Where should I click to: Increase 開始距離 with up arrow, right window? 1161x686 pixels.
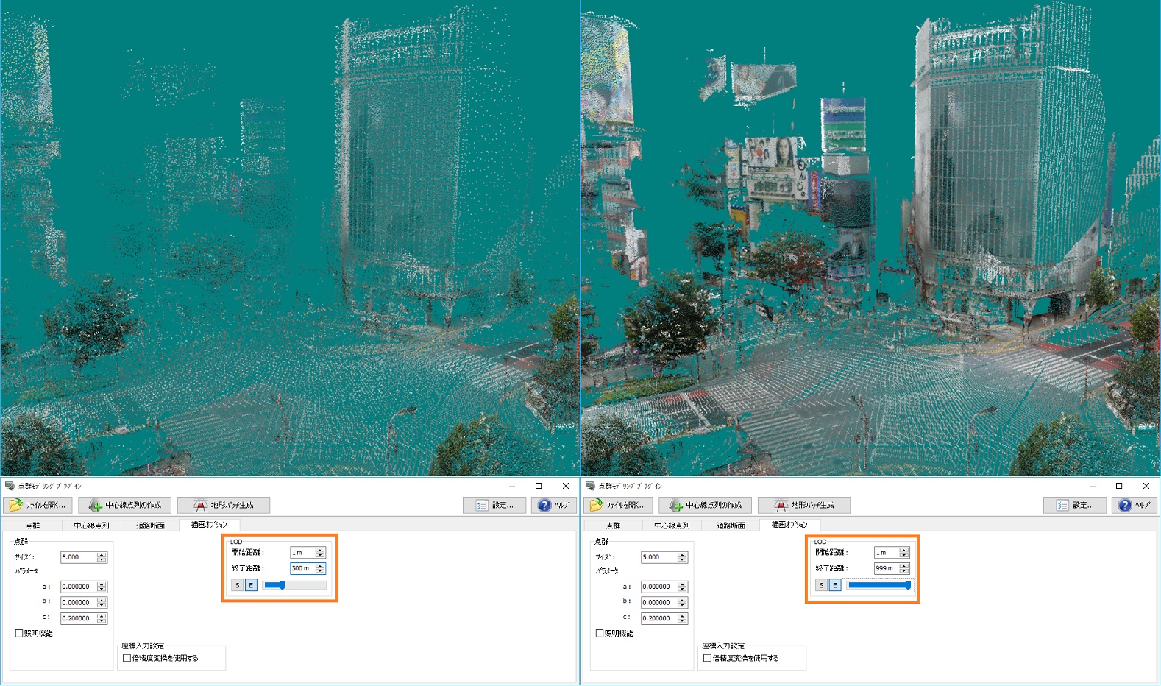(904, 549)
